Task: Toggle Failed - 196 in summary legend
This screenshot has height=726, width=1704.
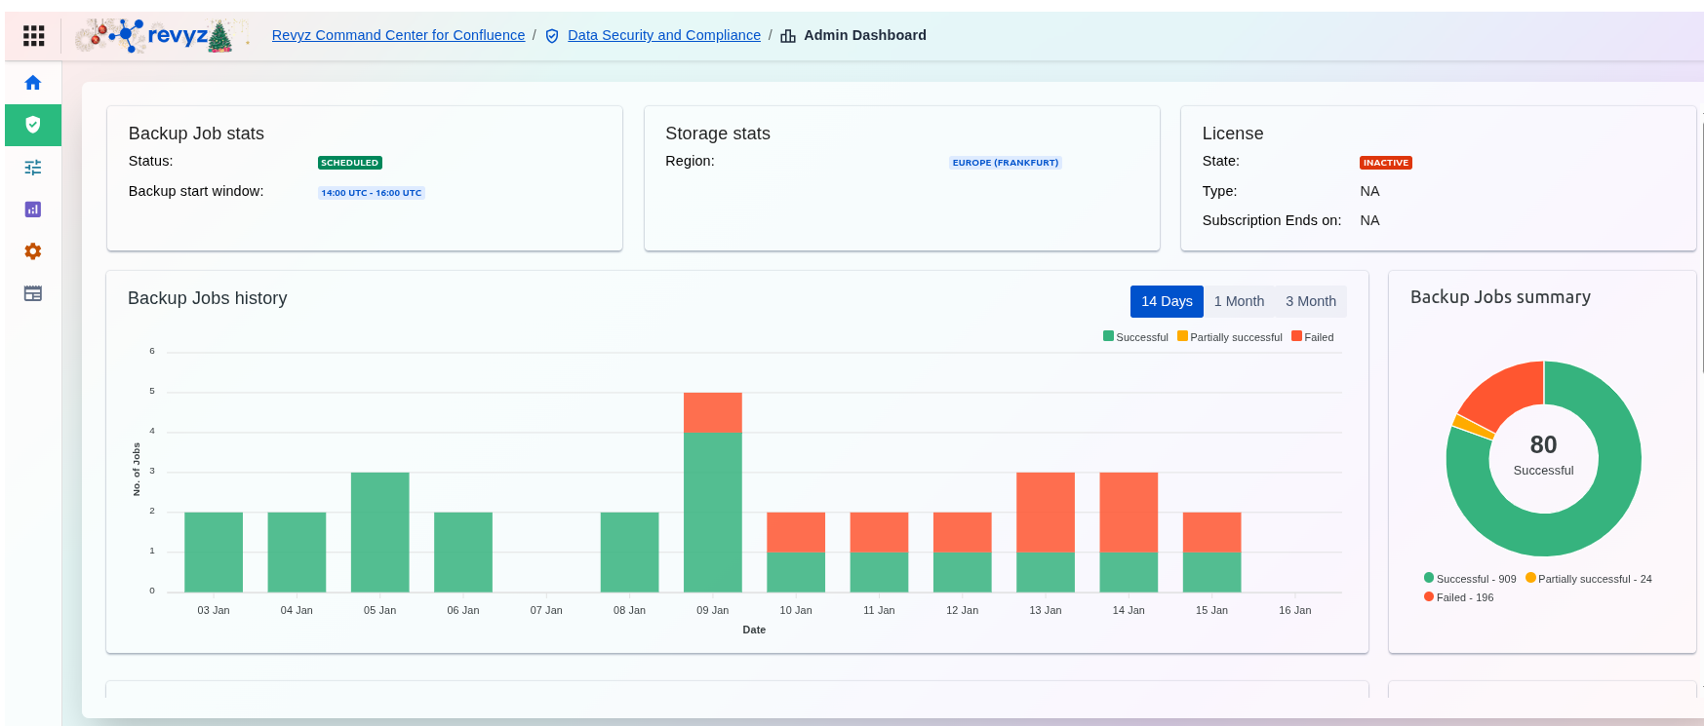Action: (x=1458, y=597)
